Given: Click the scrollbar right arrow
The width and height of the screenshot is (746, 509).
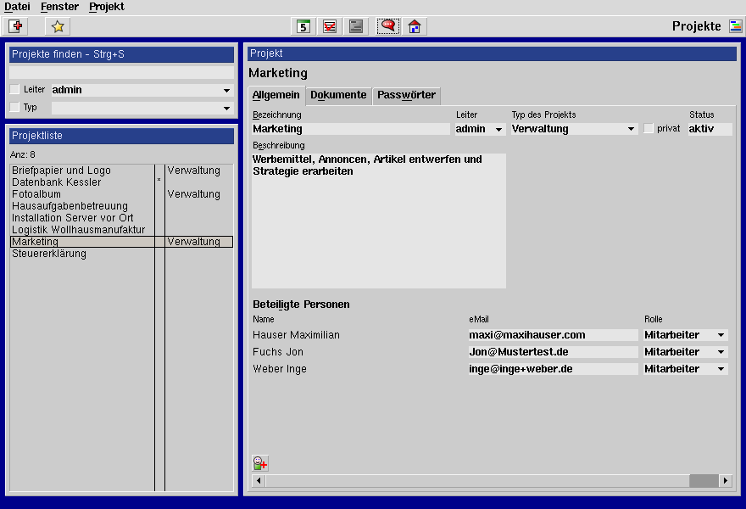Looking at the screenshot, I should click(725, 480).
